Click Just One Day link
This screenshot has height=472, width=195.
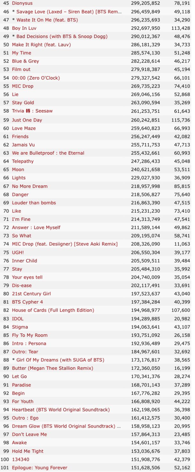27,120
